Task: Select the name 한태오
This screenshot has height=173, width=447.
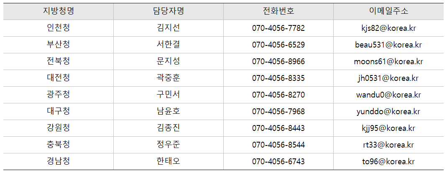Action: [x=168, y=162]
